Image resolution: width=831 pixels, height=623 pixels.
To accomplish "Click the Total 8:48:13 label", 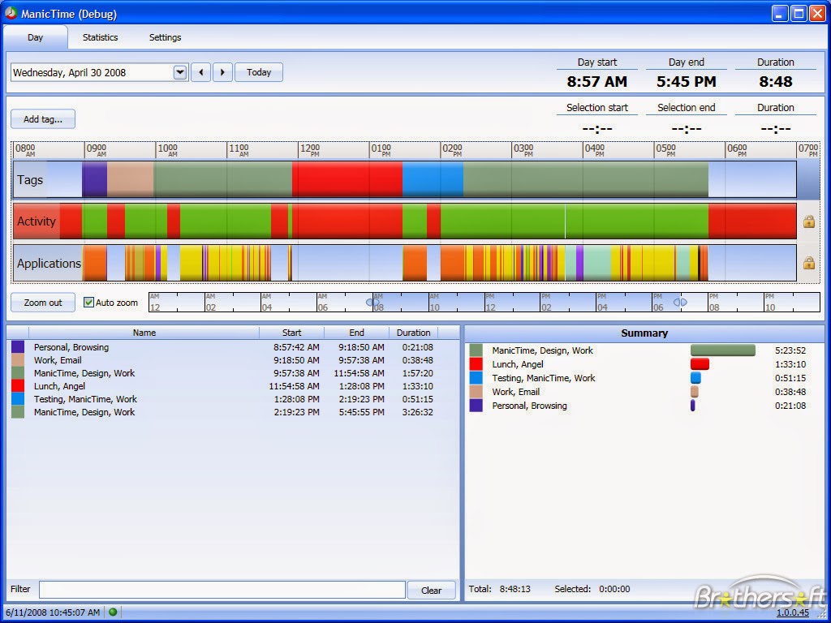I will 499,589.
